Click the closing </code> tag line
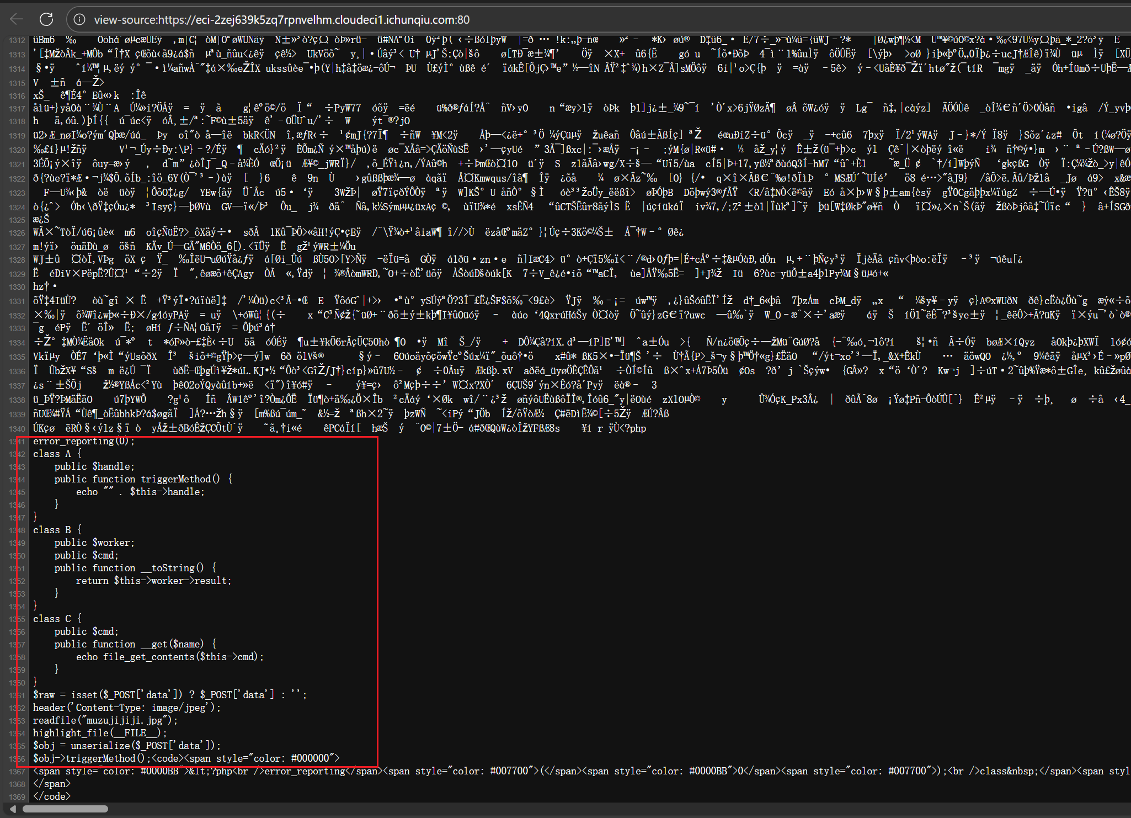This screenshot has width=1131, height=818. (52, 796)
